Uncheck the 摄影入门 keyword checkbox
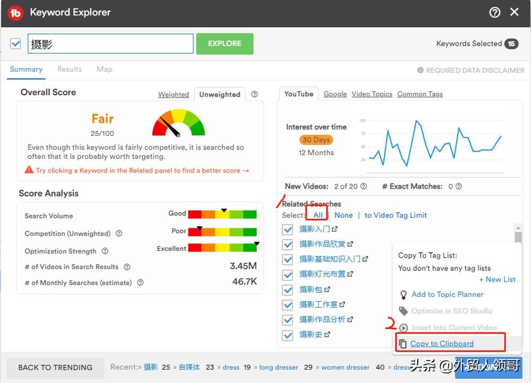 [287, 229]
